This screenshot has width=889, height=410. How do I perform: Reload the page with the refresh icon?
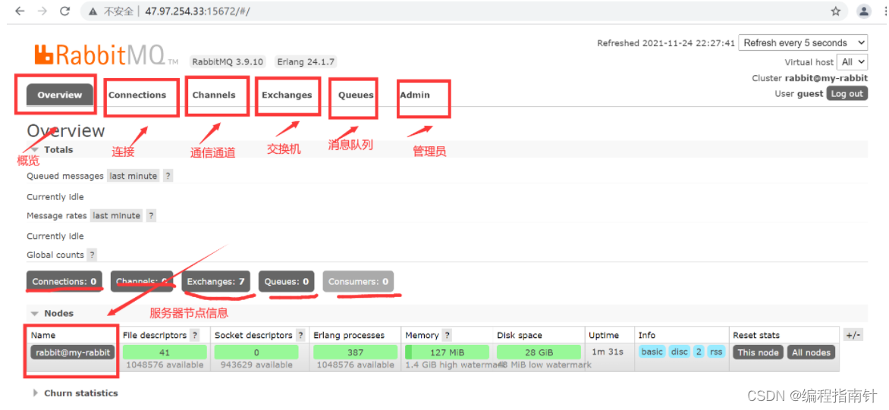pos(65,11)
